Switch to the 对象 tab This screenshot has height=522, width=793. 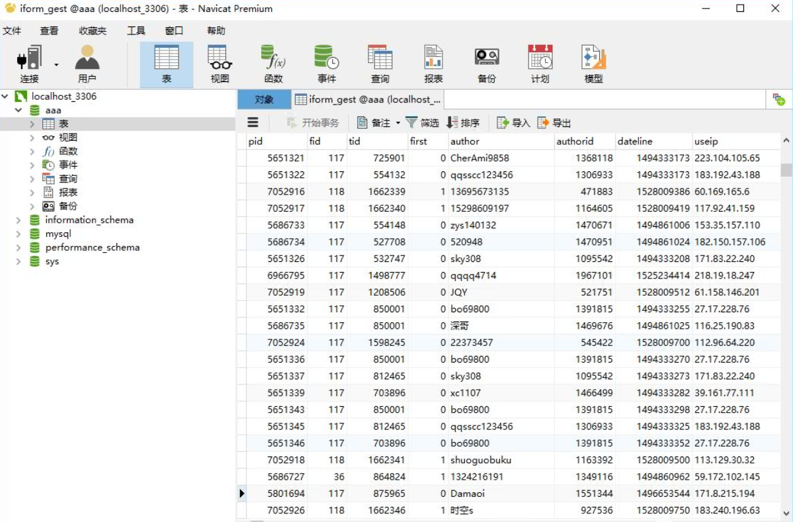(x=263, y=99)
